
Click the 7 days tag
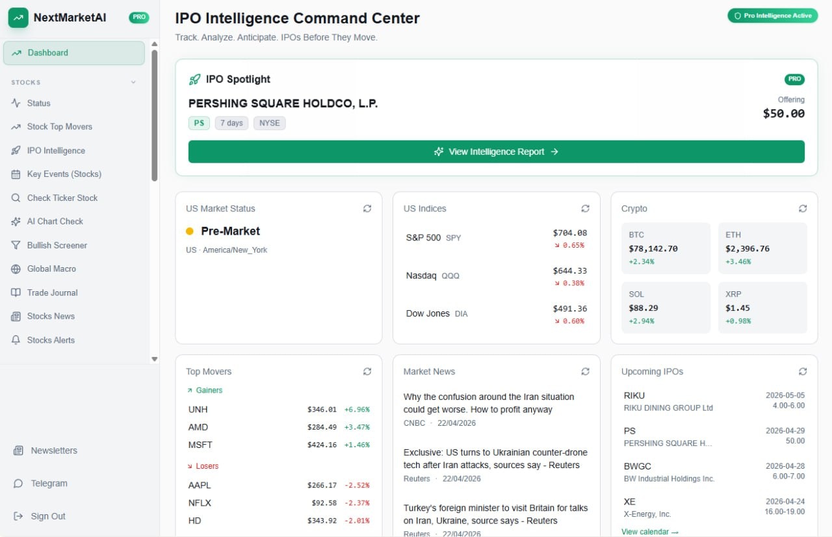tap(231, 123)
